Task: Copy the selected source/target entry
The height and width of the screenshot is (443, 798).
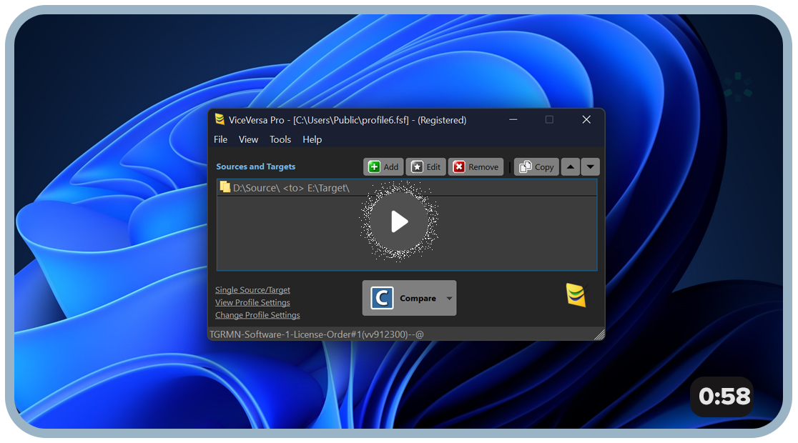Action: coord(536,166)
